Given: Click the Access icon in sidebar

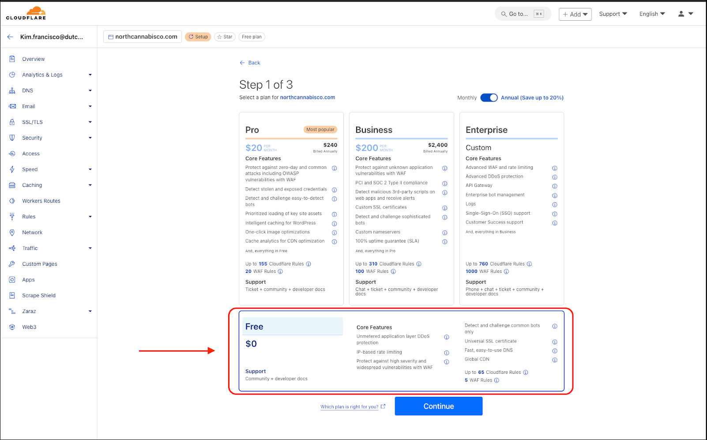Looking at the screenshot, I should click(x=12, y=153).
